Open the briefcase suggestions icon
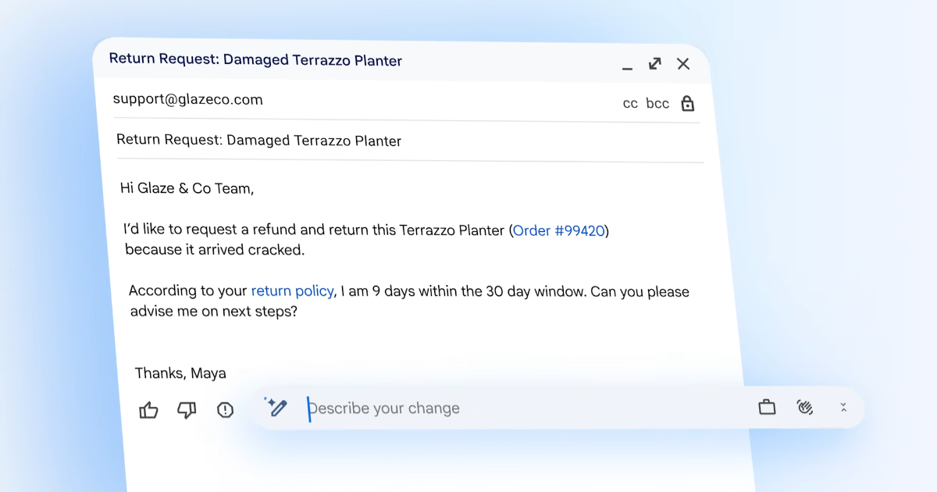 pyautogui.click(x=766, y=407)
